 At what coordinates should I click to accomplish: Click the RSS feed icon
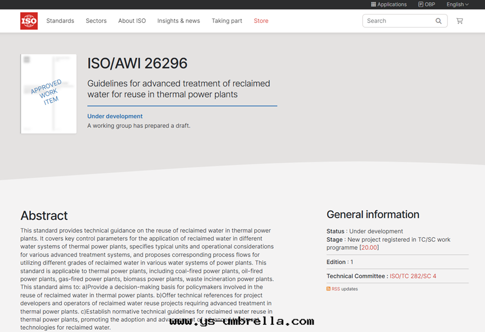tap(329, 289)
